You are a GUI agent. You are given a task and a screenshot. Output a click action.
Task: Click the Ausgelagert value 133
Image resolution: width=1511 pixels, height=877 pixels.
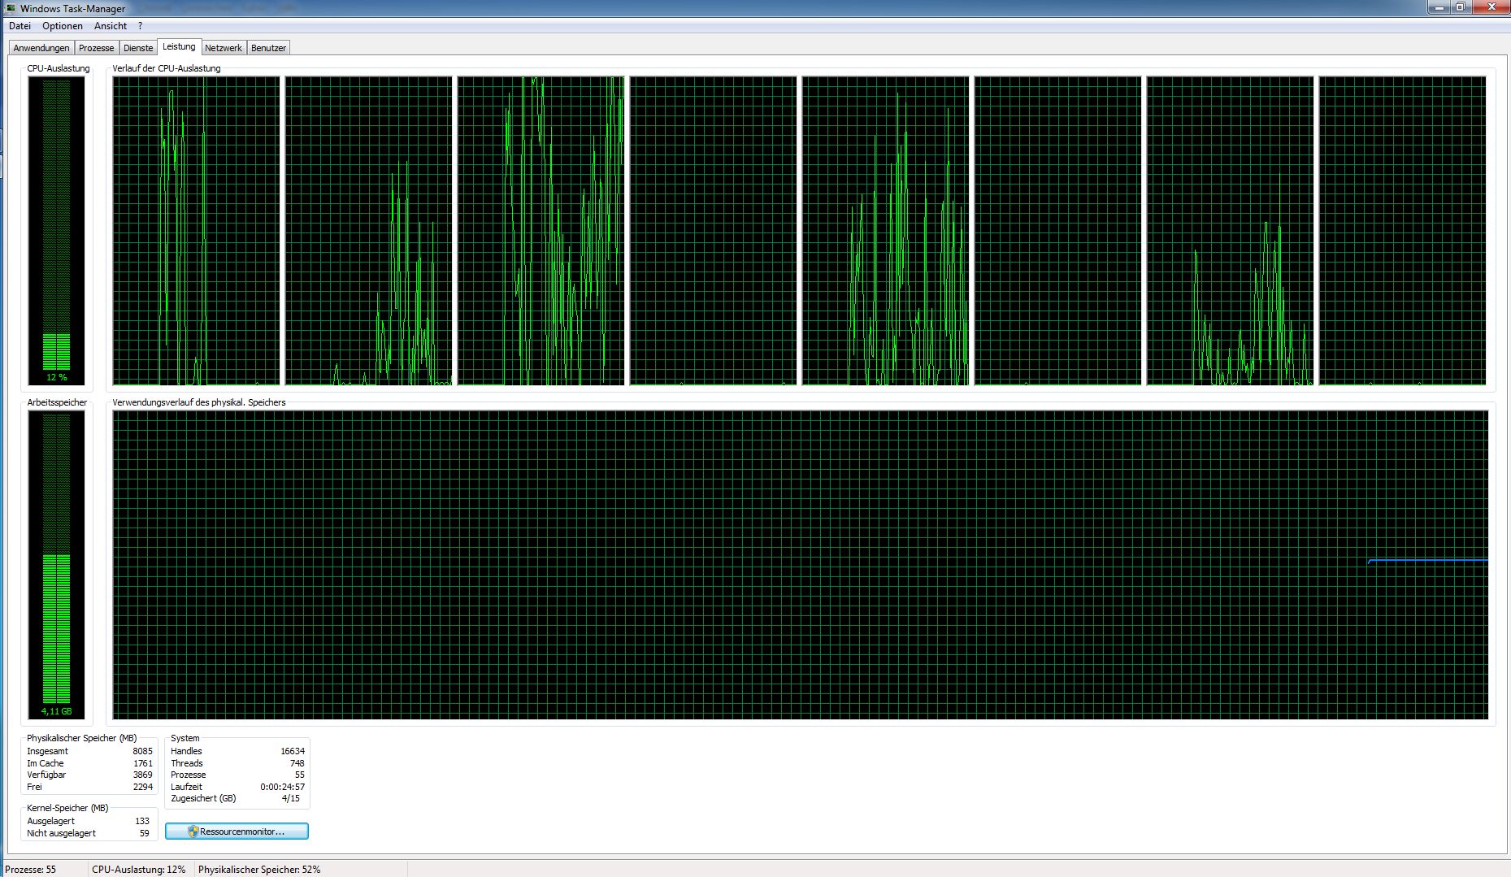coord(142,821)
